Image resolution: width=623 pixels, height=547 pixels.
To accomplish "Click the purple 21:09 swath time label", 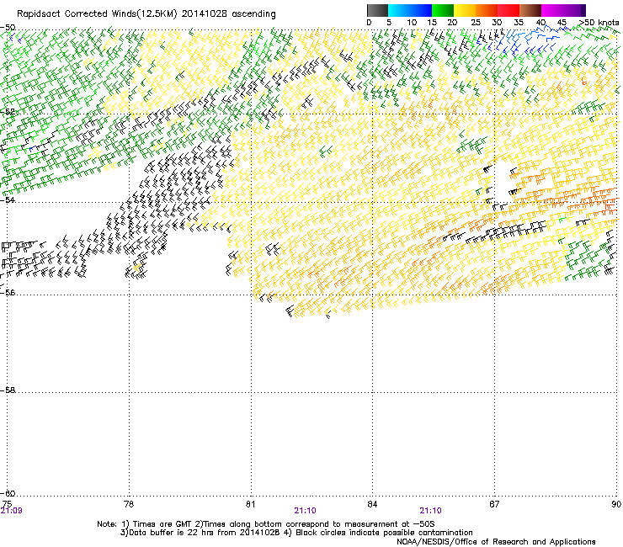I will (x=12, y=511).
